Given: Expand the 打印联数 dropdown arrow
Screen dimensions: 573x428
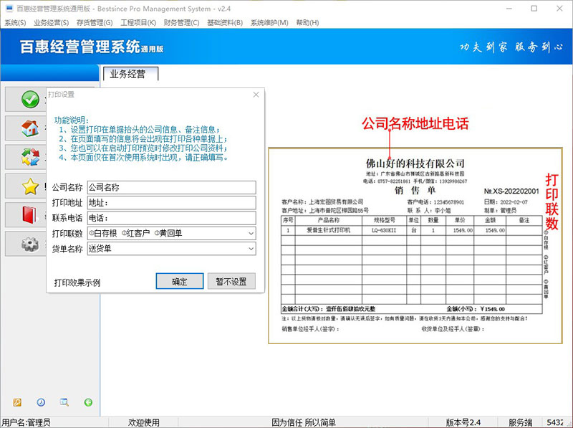Looking at the screenshot, I should 251,234.
